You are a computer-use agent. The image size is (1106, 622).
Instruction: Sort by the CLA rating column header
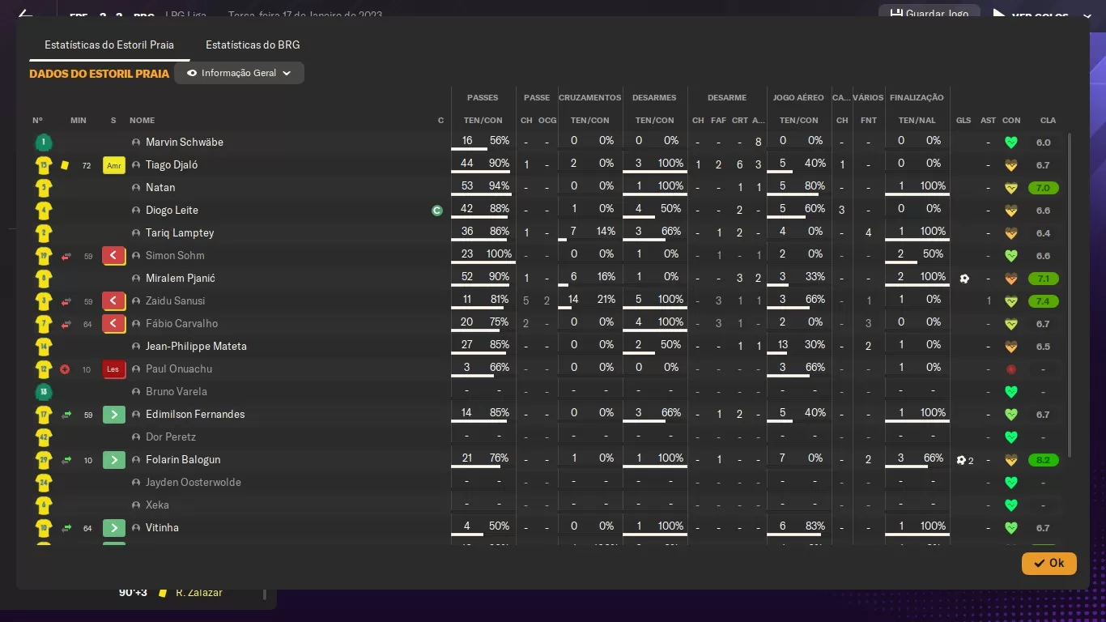point(1048,121)
